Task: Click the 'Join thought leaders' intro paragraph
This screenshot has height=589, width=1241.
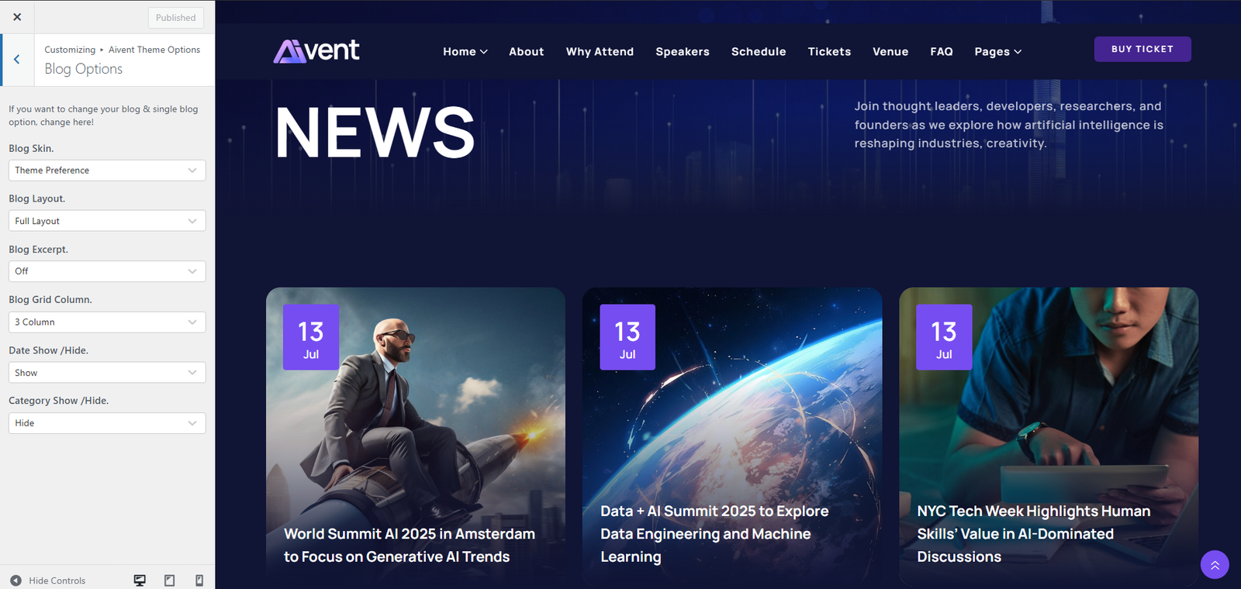Action: (1009, 125)
